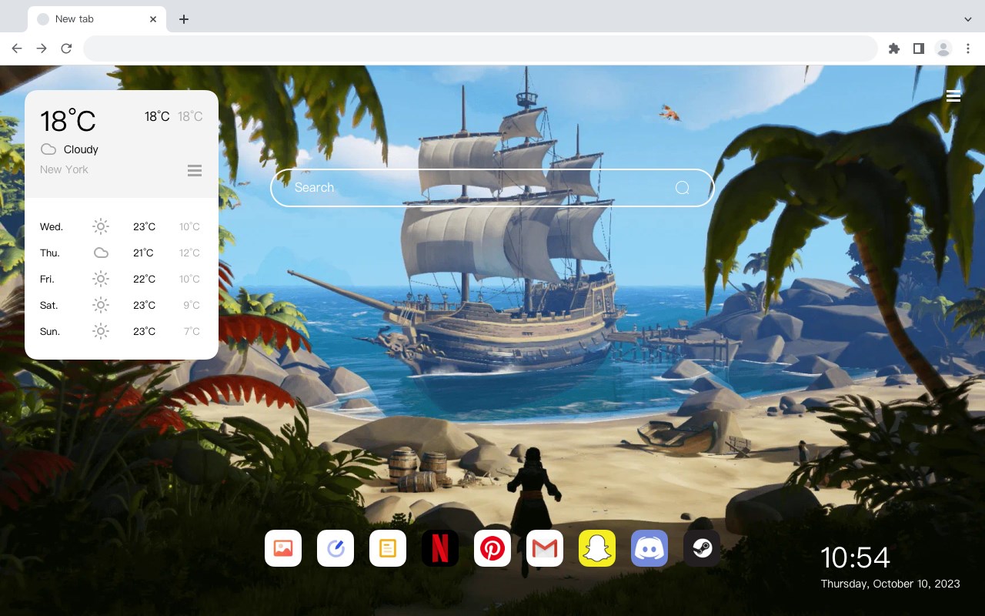Open the to-do checkmark shortcut icon
Image resolution: width=985 pixels, height=616 pixels.
336,548
